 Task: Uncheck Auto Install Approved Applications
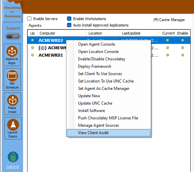69,25
